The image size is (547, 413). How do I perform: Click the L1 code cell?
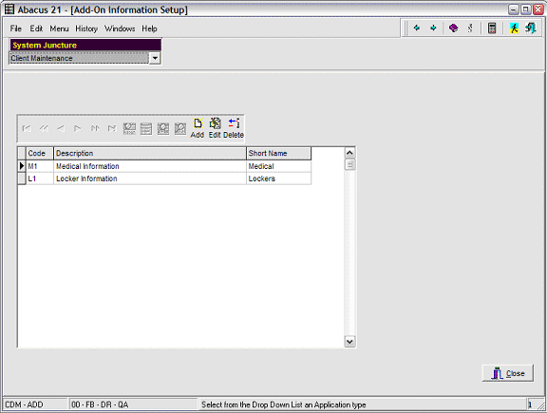(40, 178)
